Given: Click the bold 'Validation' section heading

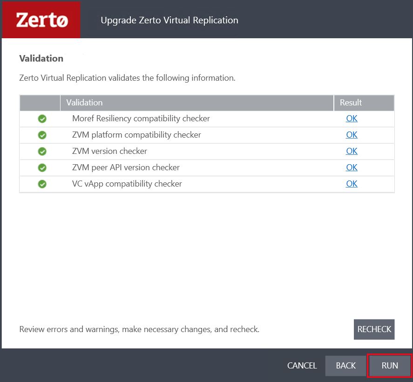Looking at the screenshot, I should [x=41, y=58].
